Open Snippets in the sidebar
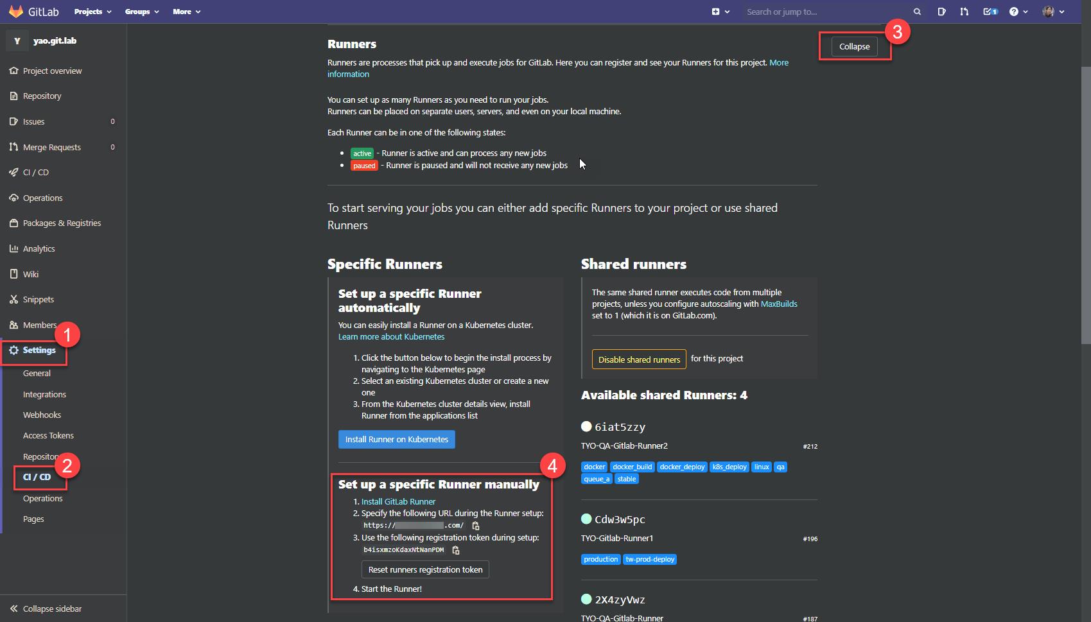Screen dimensions: 1091x622 coord(38,300)
